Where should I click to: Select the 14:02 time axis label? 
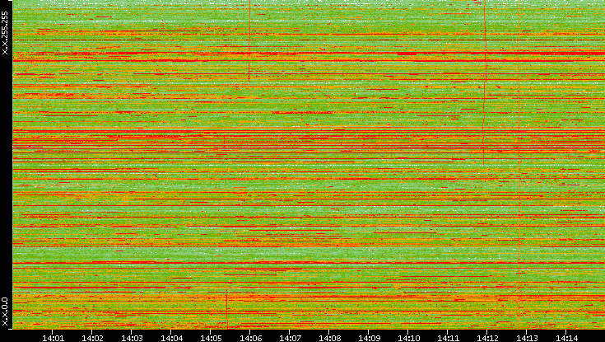tap(92, 339)
